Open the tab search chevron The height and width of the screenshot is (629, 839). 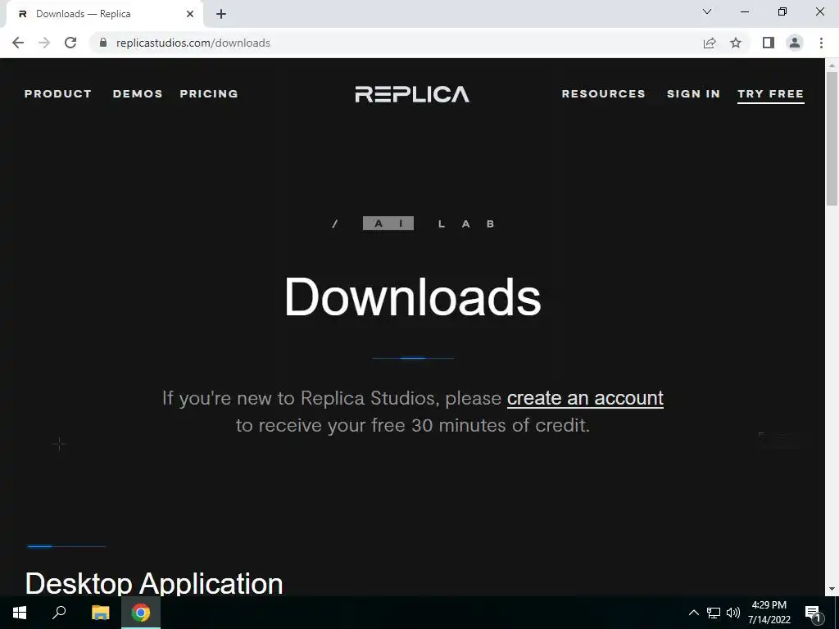pos(707,11)
